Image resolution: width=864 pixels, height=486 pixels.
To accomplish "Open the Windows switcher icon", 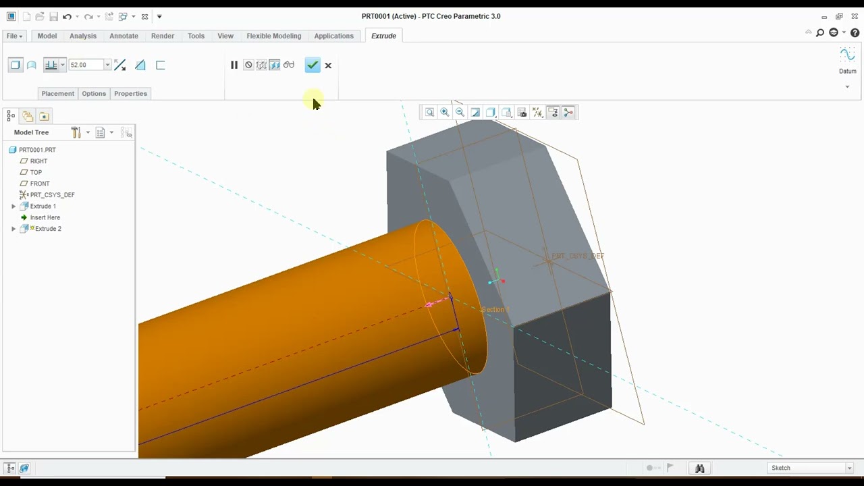I will tap(123, 16).
